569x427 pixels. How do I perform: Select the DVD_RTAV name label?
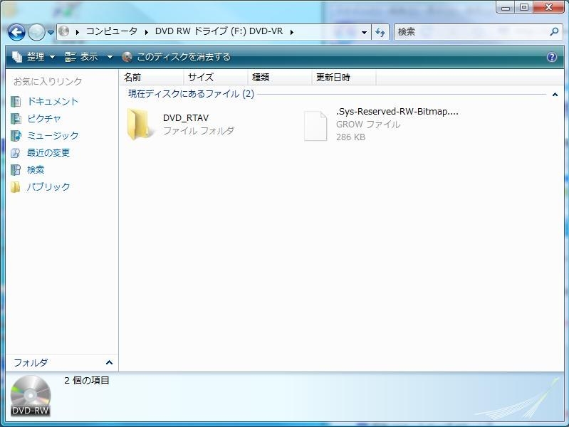coord(186,118)
